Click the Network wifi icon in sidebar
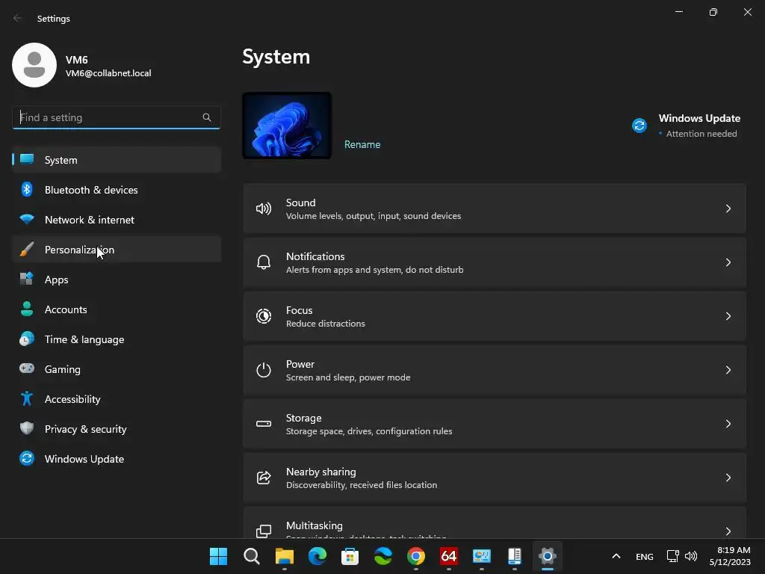Image resolution: width=765 pixels, height=574 pixels. coord(27,219)
